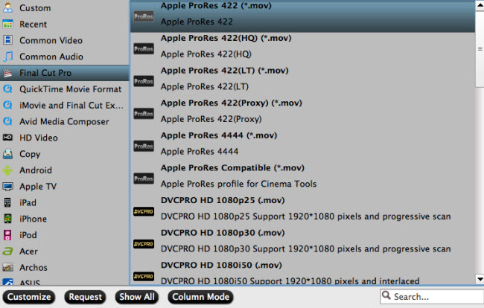Click the Archos category icon
Screen dimensions: 484x308
click(x=7, y=267)
